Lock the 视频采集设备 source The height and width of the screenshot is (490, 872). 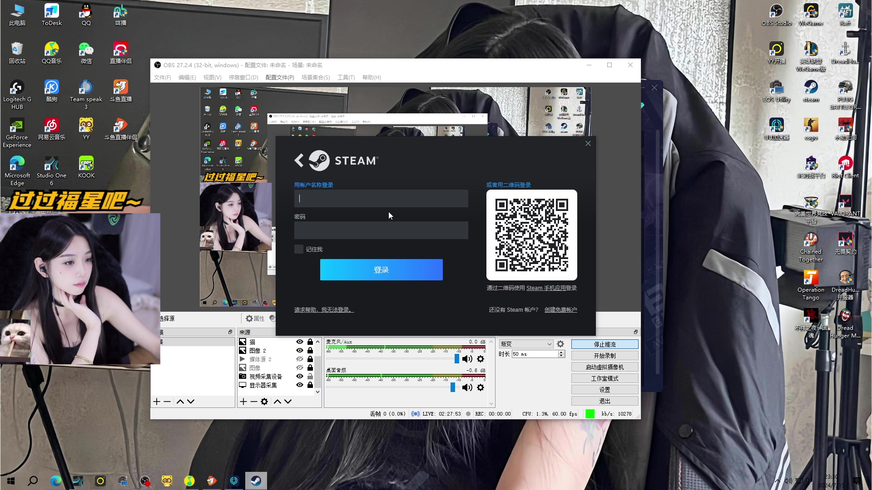click(310, 377)
